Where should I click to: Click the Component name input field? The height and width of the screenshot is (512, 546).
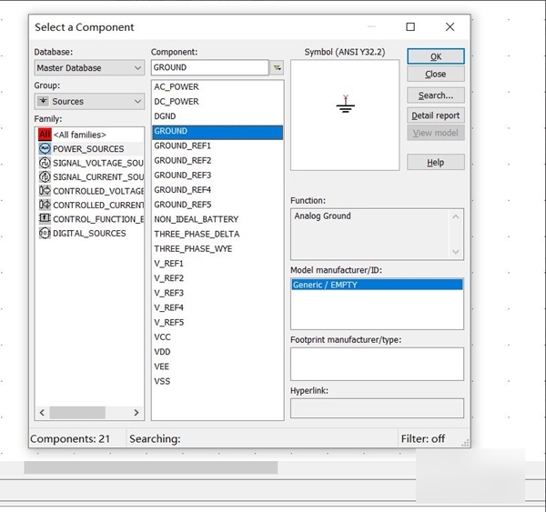click(209, 67)
